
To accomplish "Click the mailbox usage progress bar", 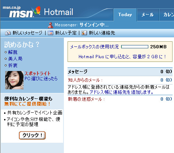I will [135, 47].
